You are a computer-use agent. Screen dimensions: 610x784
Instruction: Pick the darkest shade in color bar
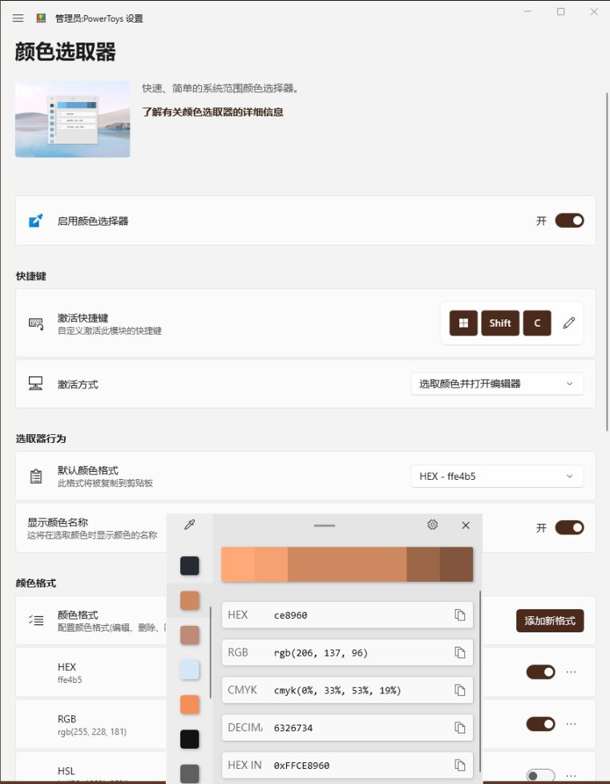coord(457,564)
